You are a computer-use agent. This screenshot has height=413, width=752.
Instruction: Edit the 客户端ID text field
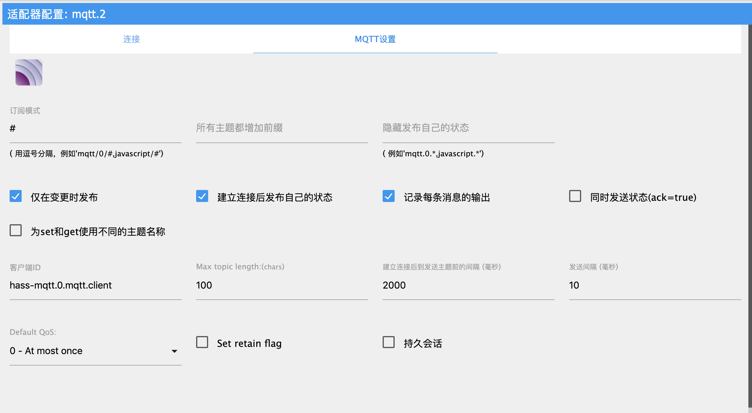pyautogui.click(x=95, y=285)
